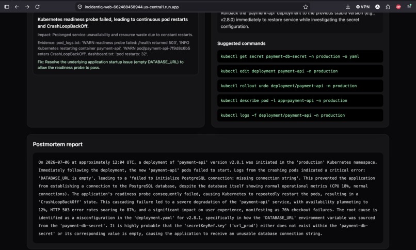Click the 'Suggested commands' heading
The width and height of the screenshot is (416, 250).
tap(241, 43)
